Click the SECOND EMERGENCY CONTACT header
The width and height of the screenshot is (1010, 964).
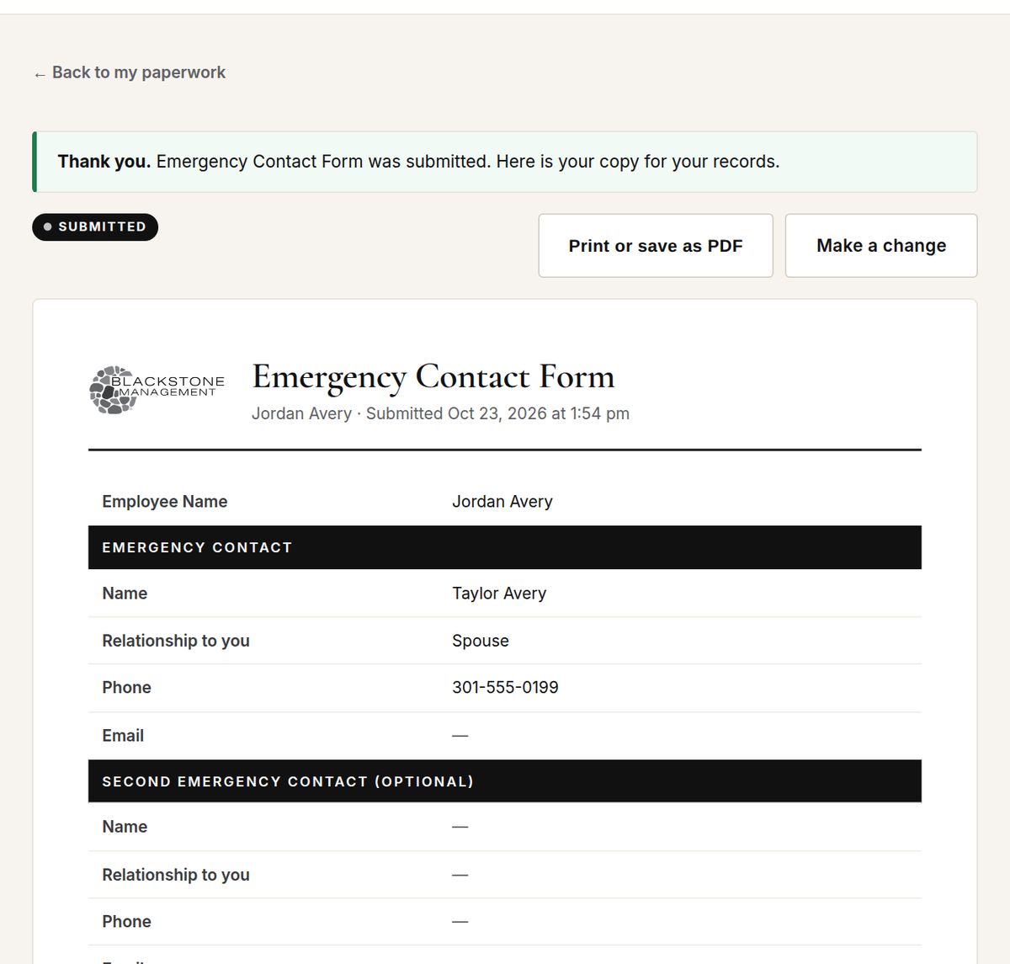pyautogui.click(x=505, y=781)
